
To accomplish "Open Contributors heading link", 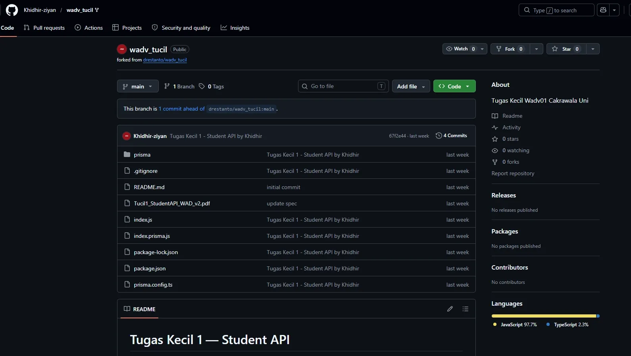I will point(510,267).
